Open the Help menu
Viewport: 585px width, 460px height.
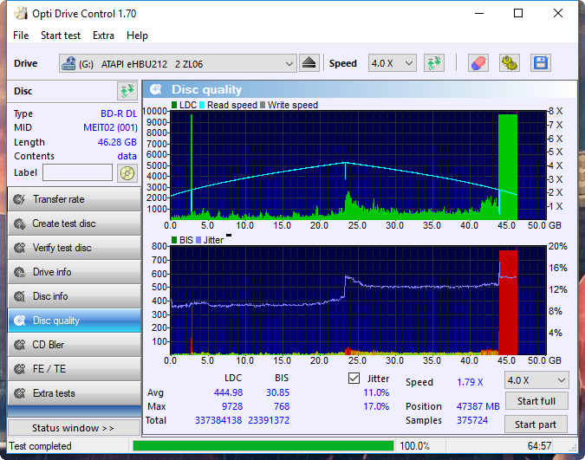[137, 36]
